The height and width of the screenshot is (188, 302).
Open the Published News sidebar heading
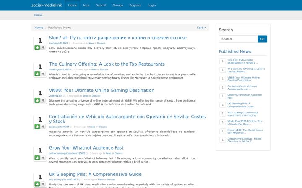(x=235, y=51)
